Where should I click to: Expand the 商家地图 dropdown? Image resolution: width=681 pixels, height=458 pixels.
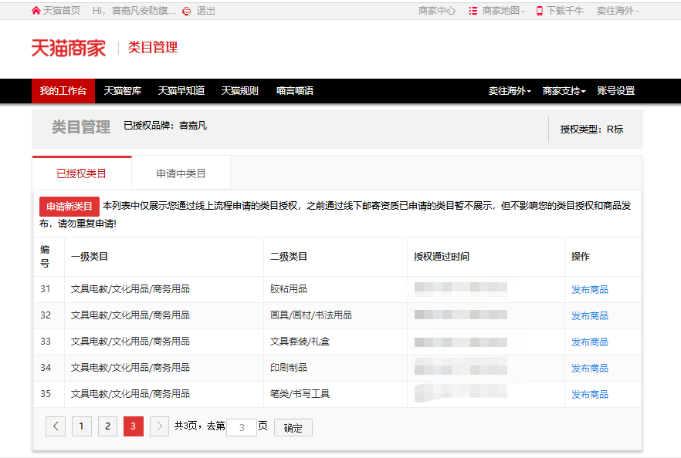[503, 11]
